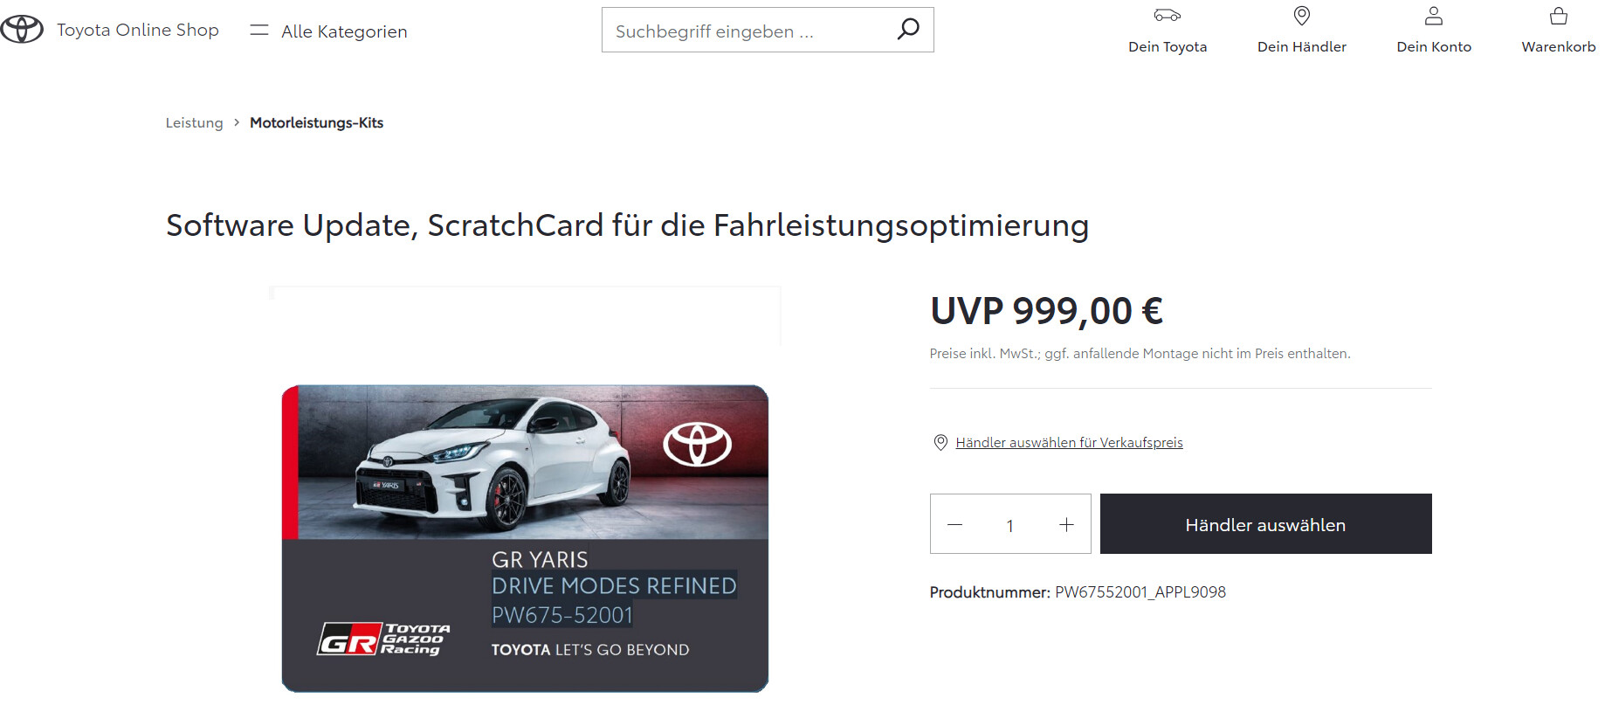Open the hamburger menu icon beside Alle Kategorien
The image size is (1605, 705).
point(258,31)
